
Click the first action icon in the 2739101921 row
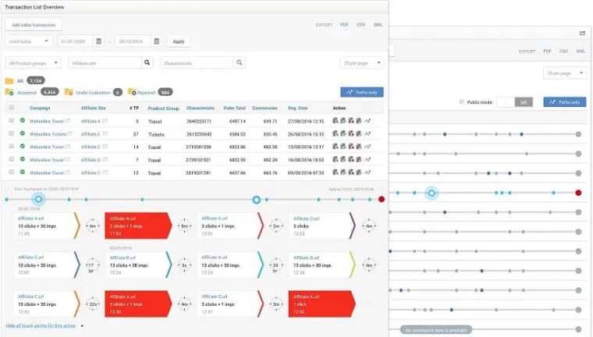click(x=336, y=160)
